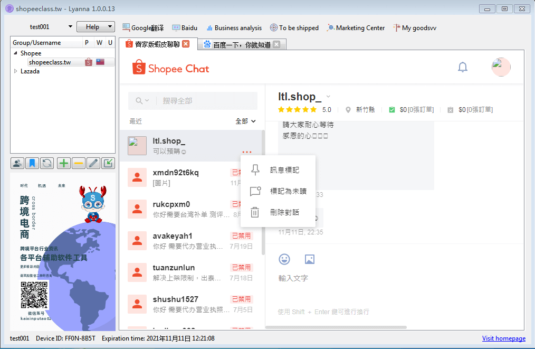The width and height of the screenshot is (535, 349).
Task: Open the contacts icon in left toolbar
Action: point(17,163)
